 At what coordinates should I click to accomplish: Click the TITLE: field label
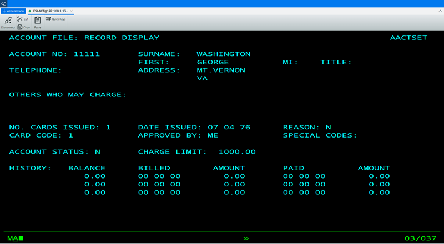coord(336,62)
